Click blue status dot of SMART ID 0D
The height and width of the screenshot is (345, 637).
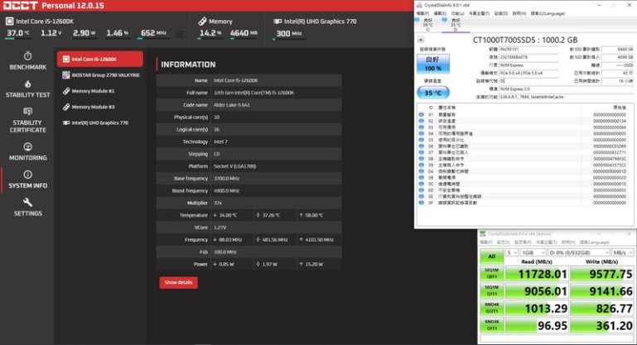coord(422,190)
